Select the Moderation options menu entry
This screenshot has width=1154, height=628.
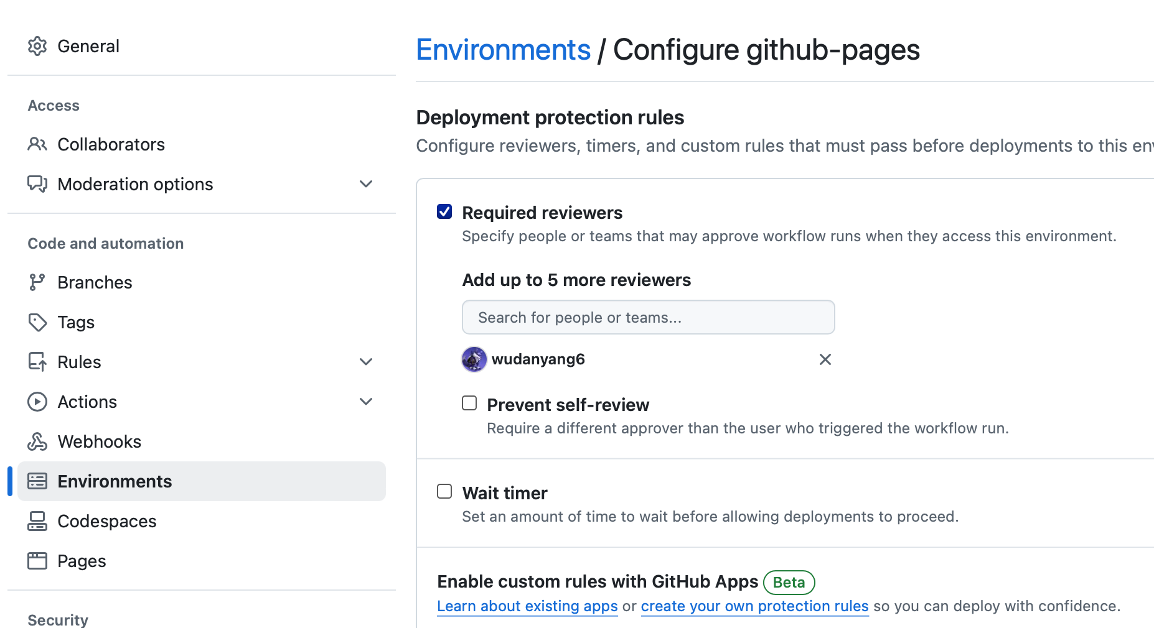pyautogui.click(x=135, y=184)
